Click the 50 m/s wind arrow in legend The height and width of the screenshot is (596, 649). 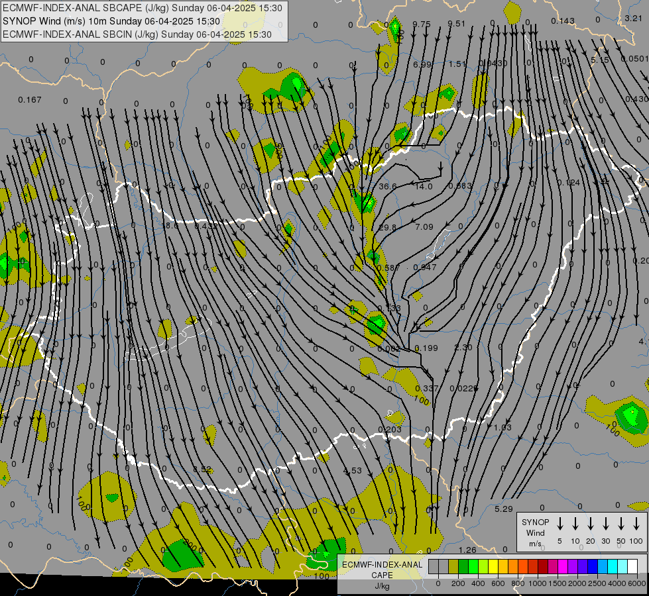621,524
